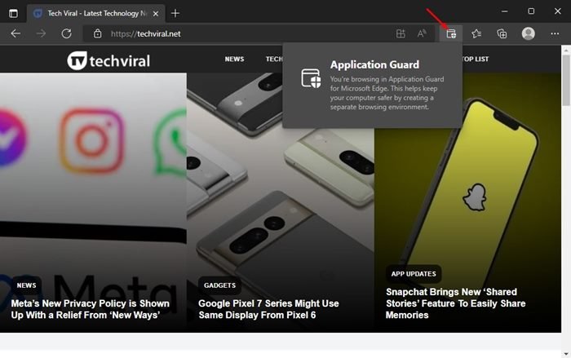Open Meta's New Privacy Policy article

(x=90, y=309)
